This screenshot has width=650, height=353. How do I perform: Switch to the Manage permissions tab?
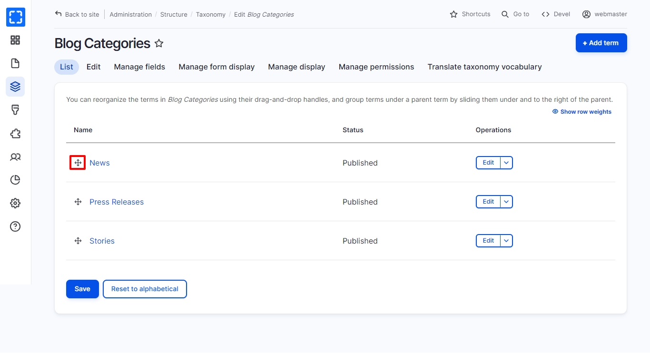point(376,67)
